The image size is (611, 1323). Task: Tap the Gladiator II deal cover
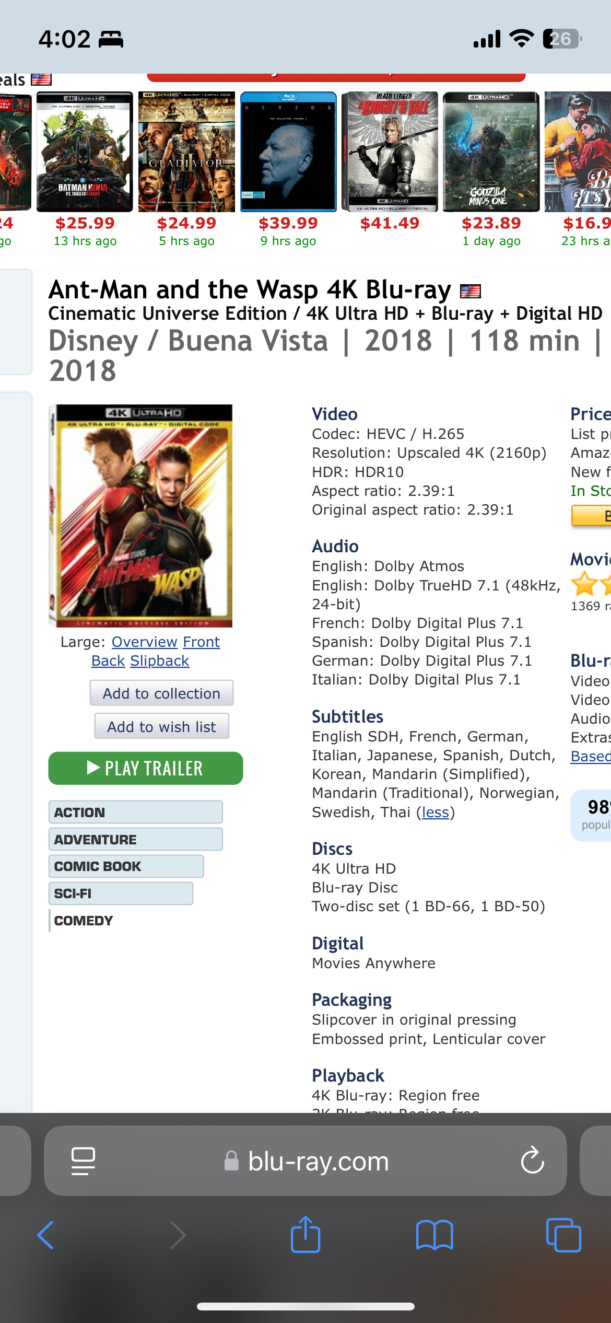(186, 152)
